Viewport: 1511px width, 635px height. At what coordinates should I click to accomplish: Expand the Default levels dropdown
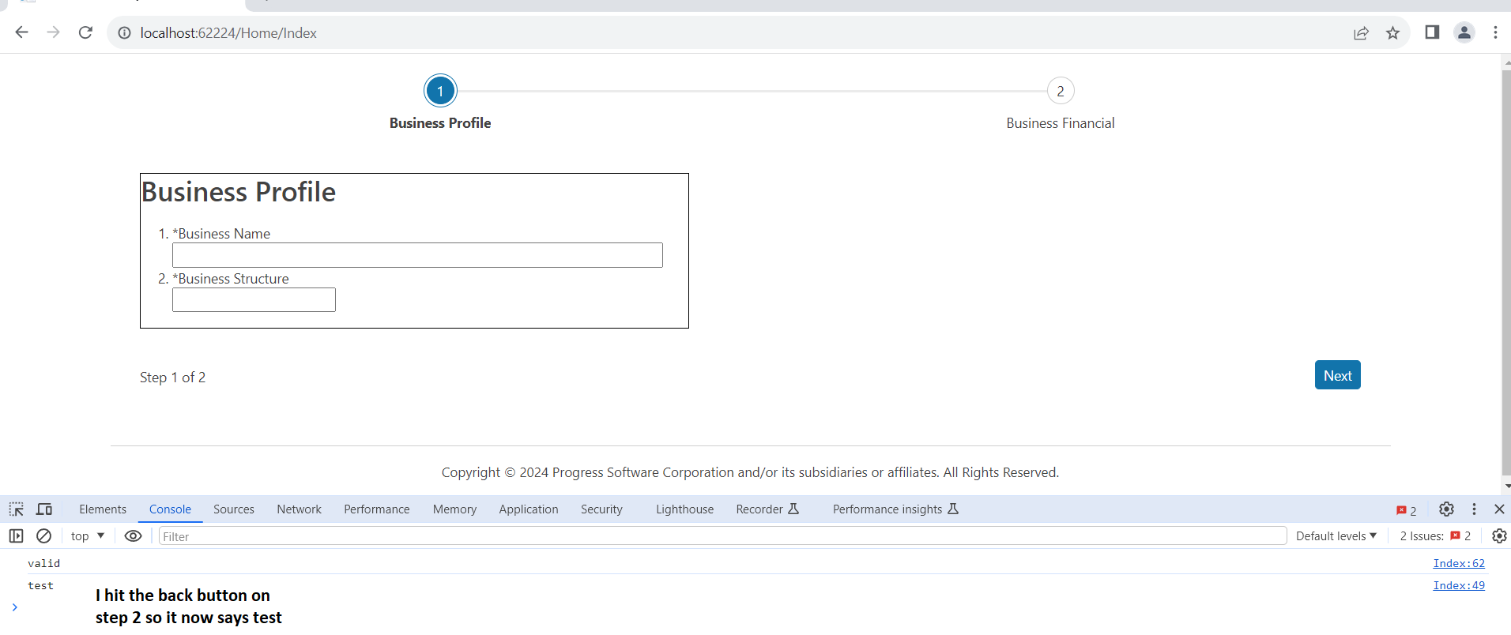pos(1336,536)
